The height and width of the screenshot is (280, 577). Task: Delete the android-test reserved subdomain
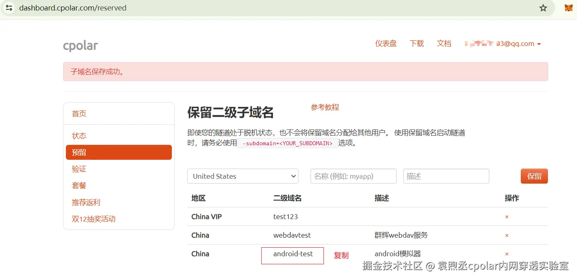507,254
